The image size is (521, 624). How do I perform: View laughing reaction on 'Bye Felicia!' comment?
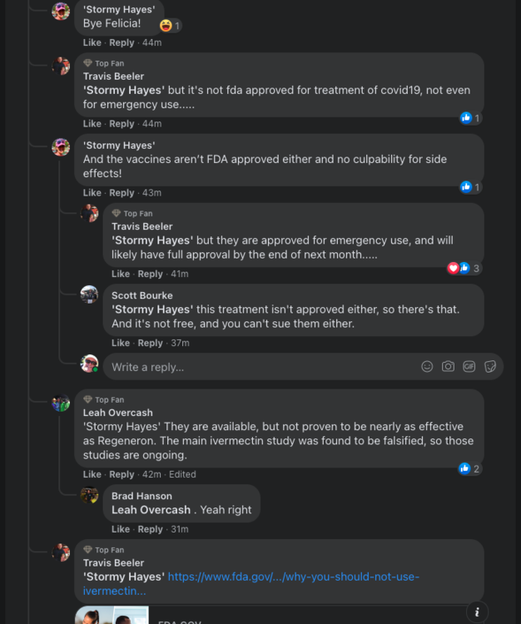(x=171, y=25)
